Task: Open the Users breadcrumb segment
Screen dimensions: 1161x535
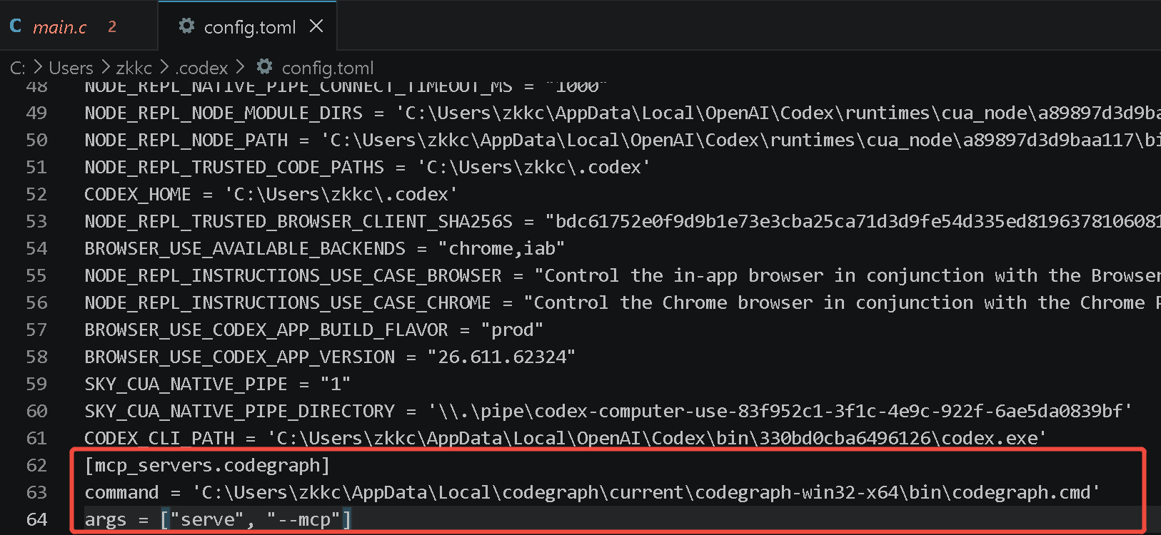Action: pos(71,68)
